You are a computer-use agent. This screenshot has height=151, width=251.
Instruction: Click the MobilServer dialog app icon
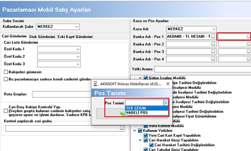96,84
